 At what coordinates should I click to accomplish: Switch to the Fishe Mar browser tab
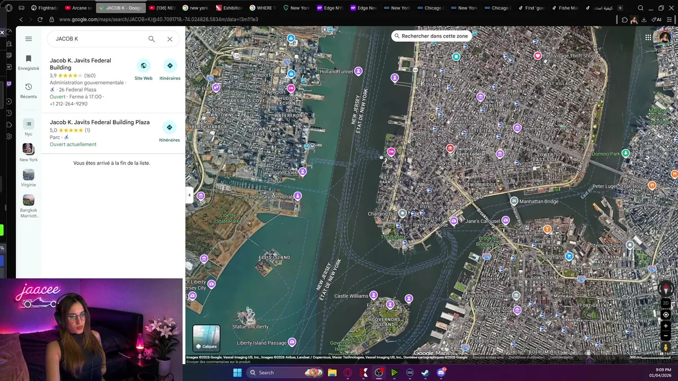(565, 8)
